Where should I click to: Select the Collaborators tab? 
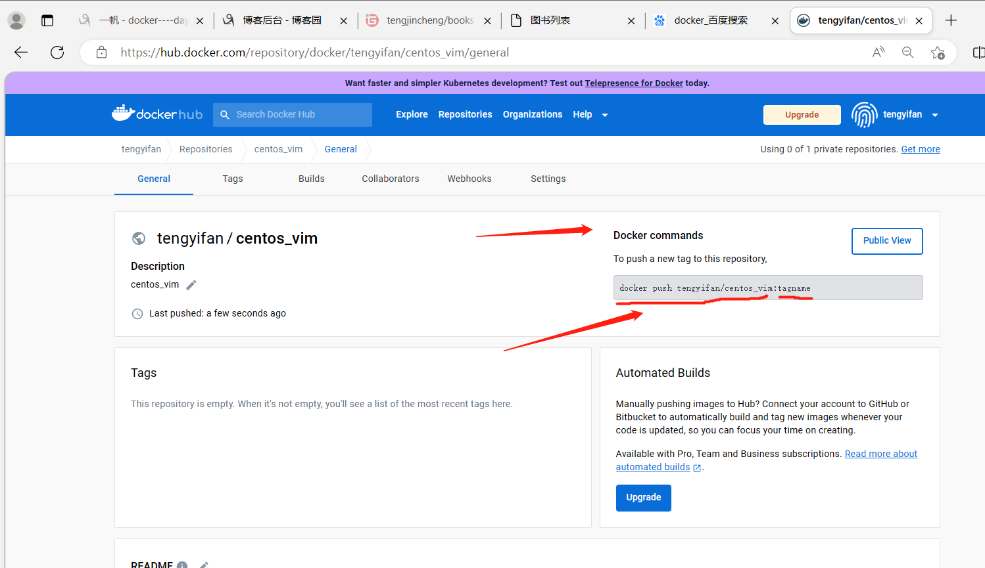(391, 179)
